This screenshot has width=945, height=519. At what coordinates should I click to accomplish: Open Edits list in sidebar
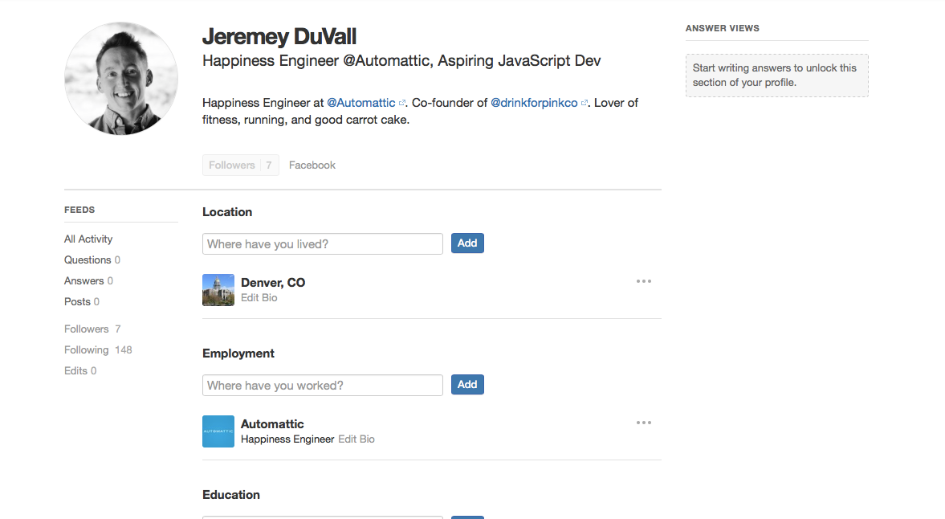pyautogui.click(x=80, y=370)
